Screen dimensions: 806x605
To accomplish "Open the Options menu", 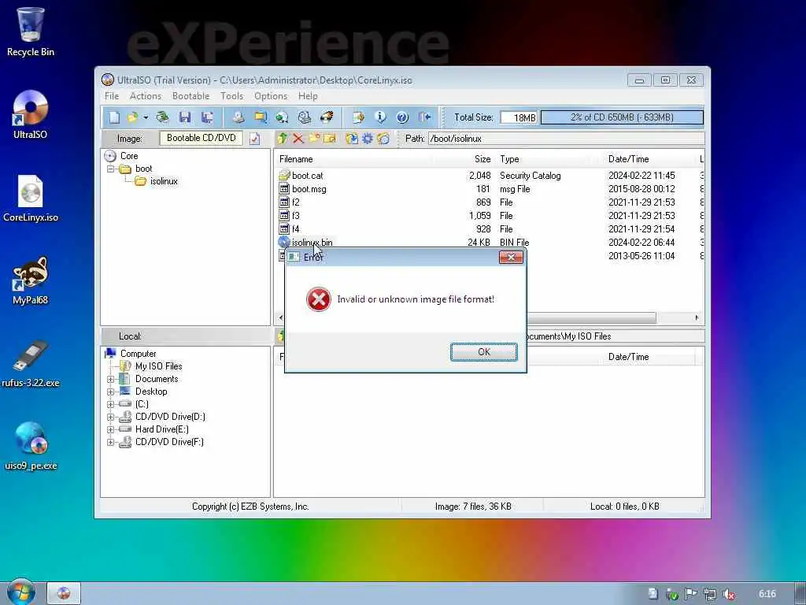I will [x=271, y=96].
